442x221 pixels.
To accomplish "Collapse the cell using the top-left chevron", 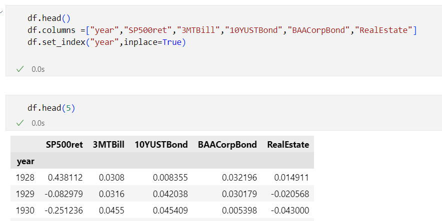I will [x=1, y=12].
